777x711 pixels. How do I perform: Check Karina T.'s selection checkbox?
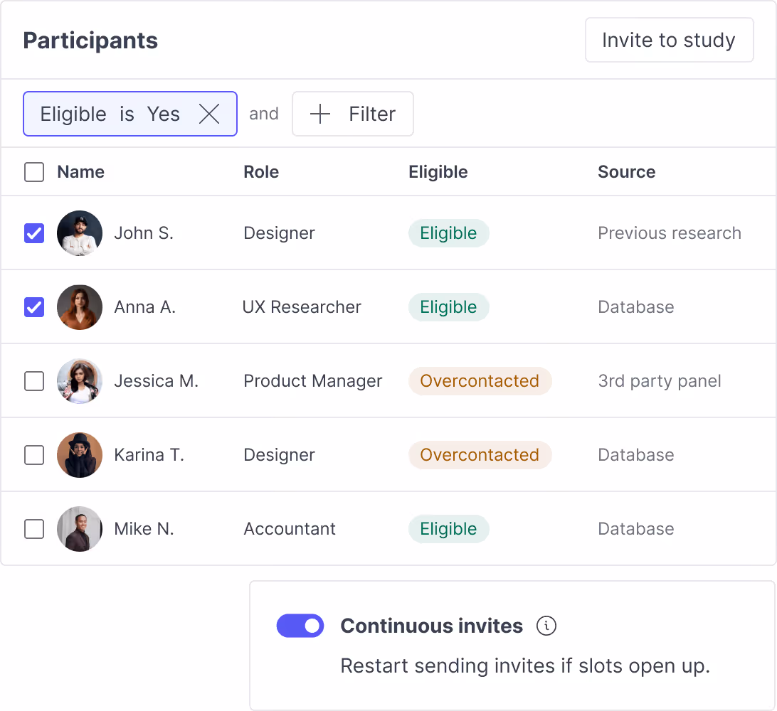[x=33, y=454]
